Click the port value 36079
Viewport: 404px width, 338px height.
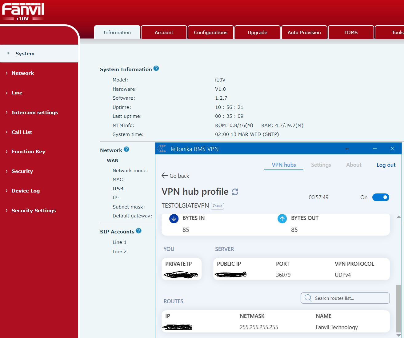tap(283, 275)
